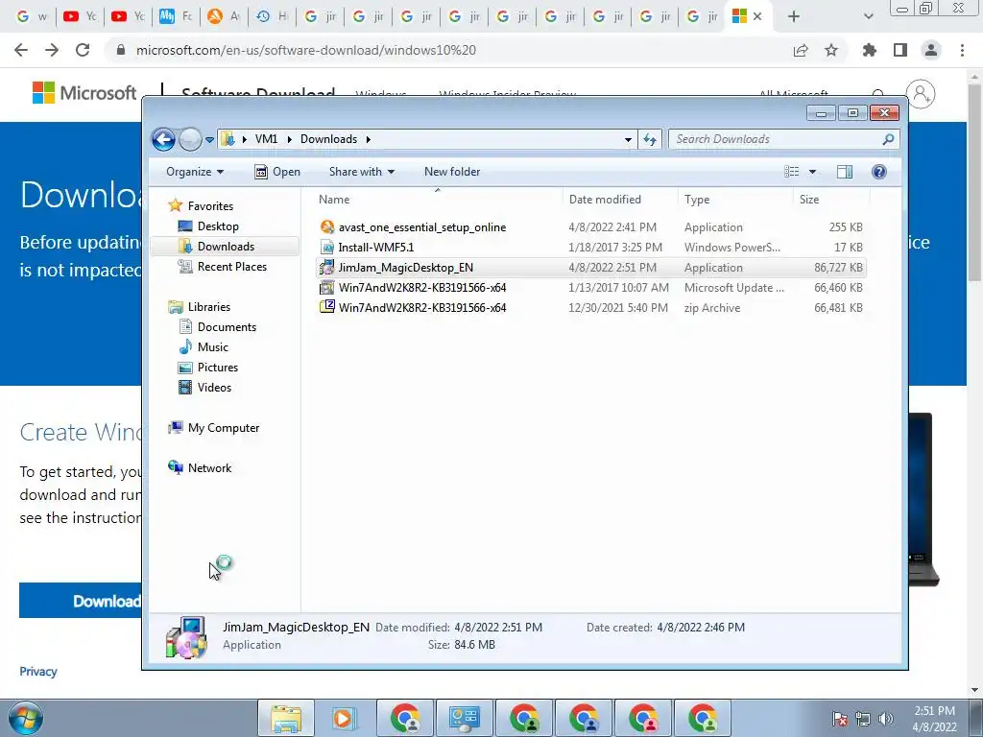Select the Win7AndW2K8R2 zip archive icon
Image resolution: width=983 pixels, height=737 pixels.
(x=326, y=307)
